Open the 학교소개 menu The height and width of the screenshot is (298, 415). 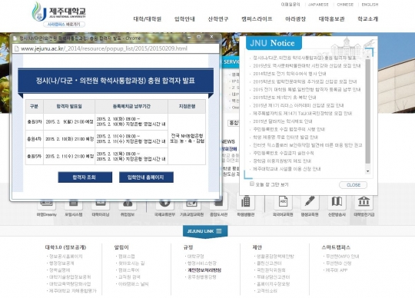point(367,19)
